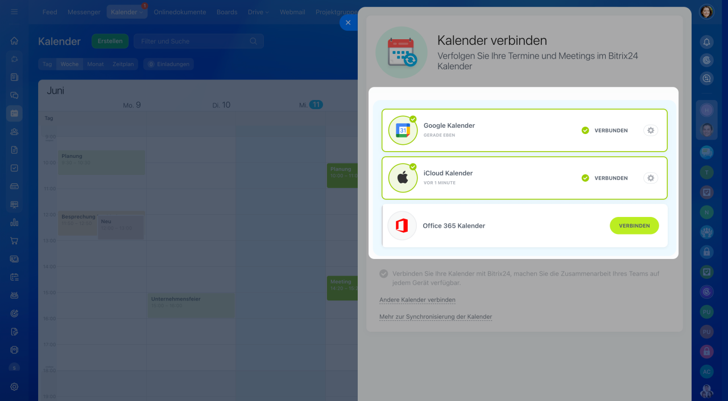Open Onlinedokumente in top menu

(x=180, y=12)
